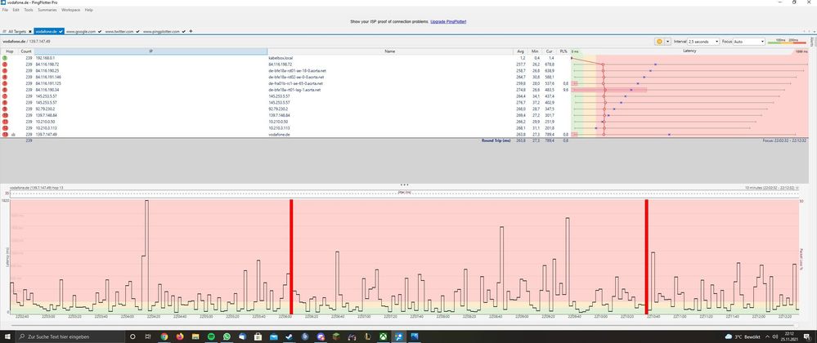The width and height of the screenshot is (817, 343).
Task: Open the Xbox app from the taskbar
Action: [384, 336]
